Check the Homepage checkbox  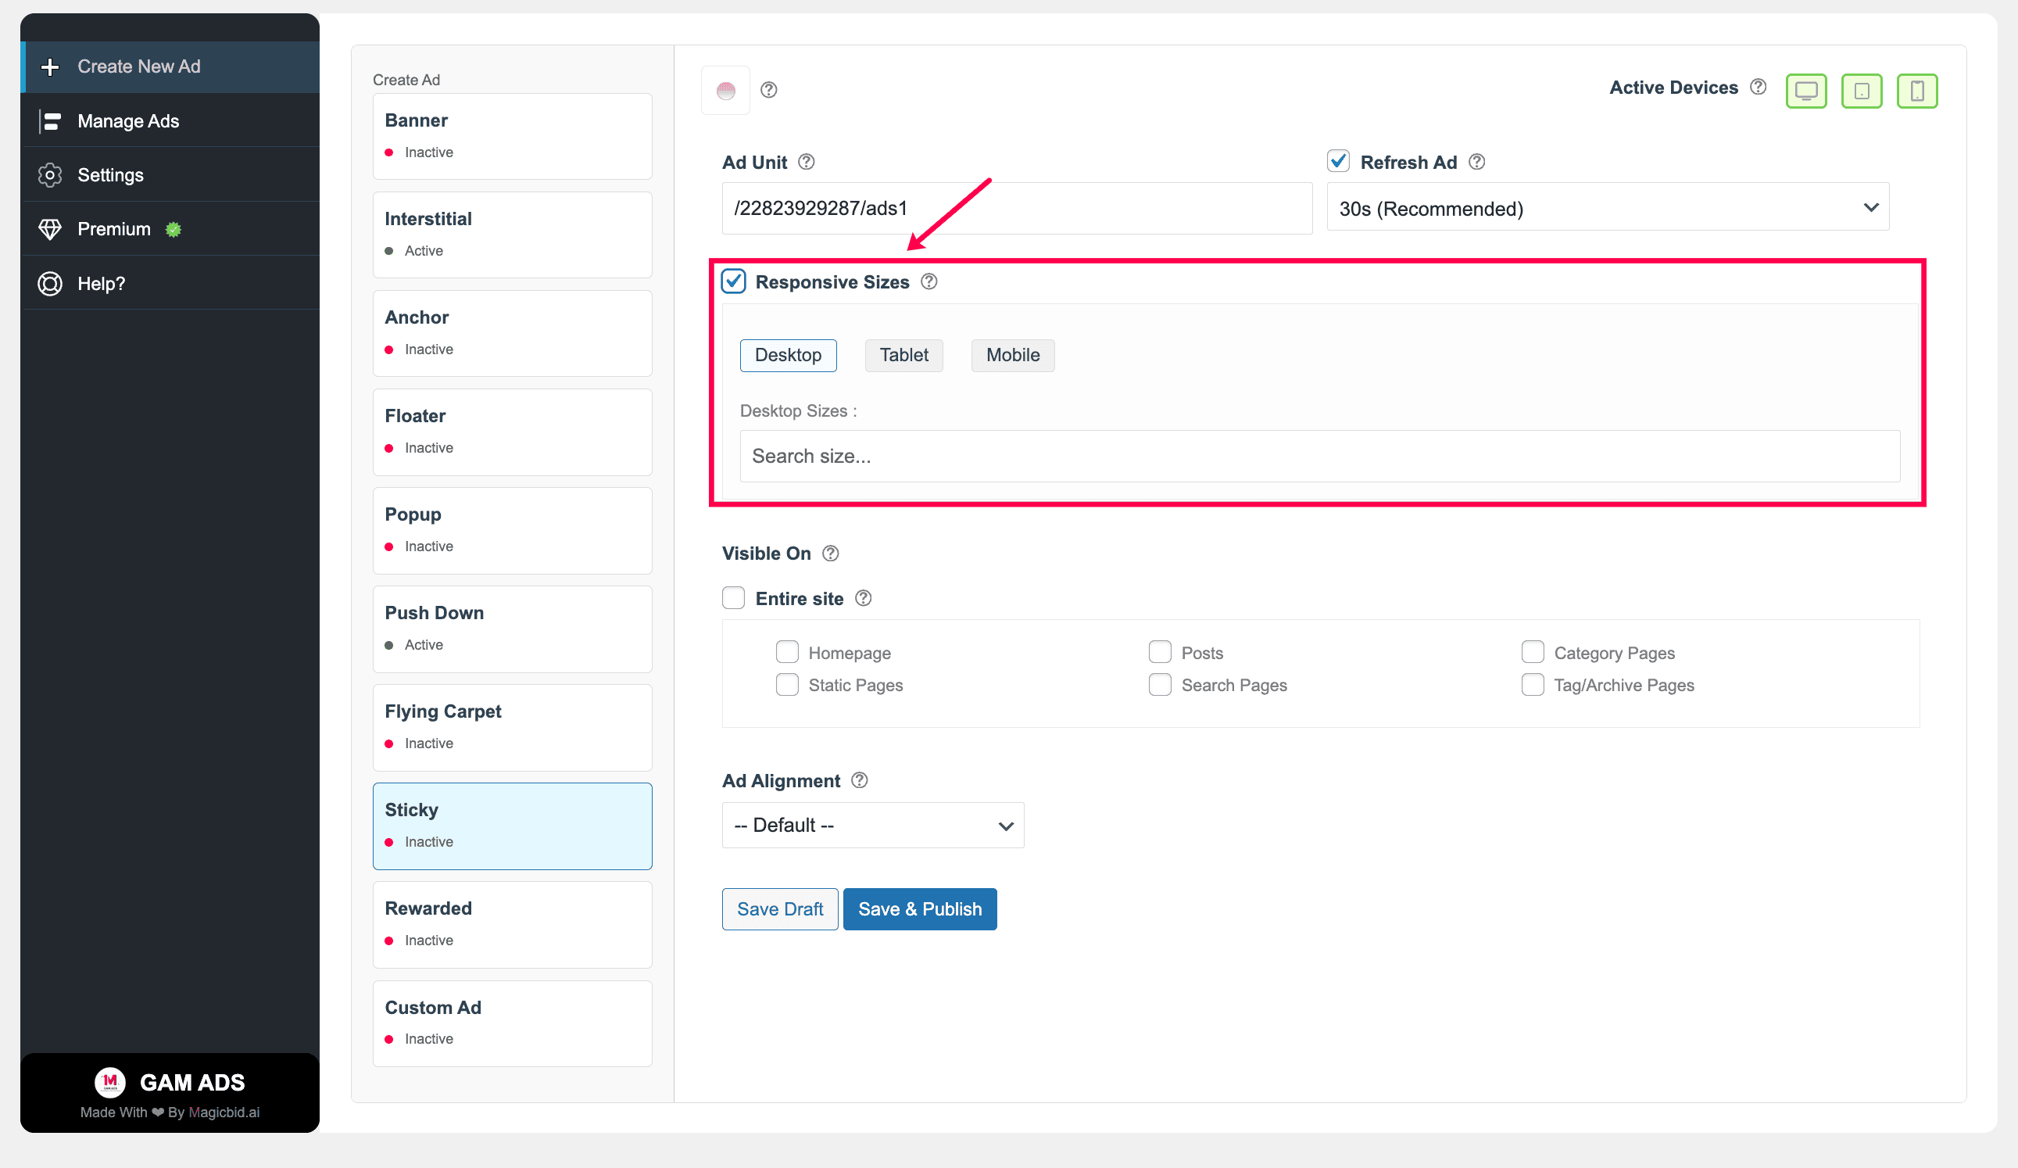pos(787,652)
